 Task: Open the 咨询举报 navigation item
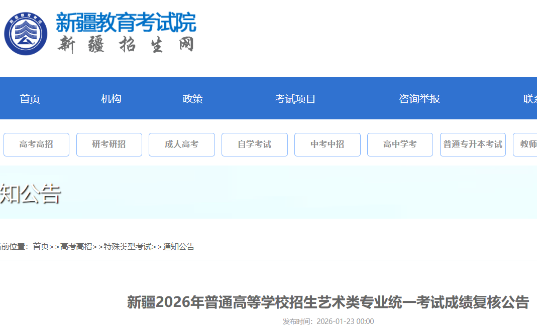coord(419,99)
